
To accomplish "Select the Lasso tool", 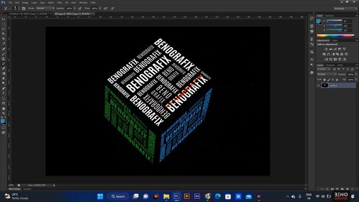I will (x=3, y=29).
